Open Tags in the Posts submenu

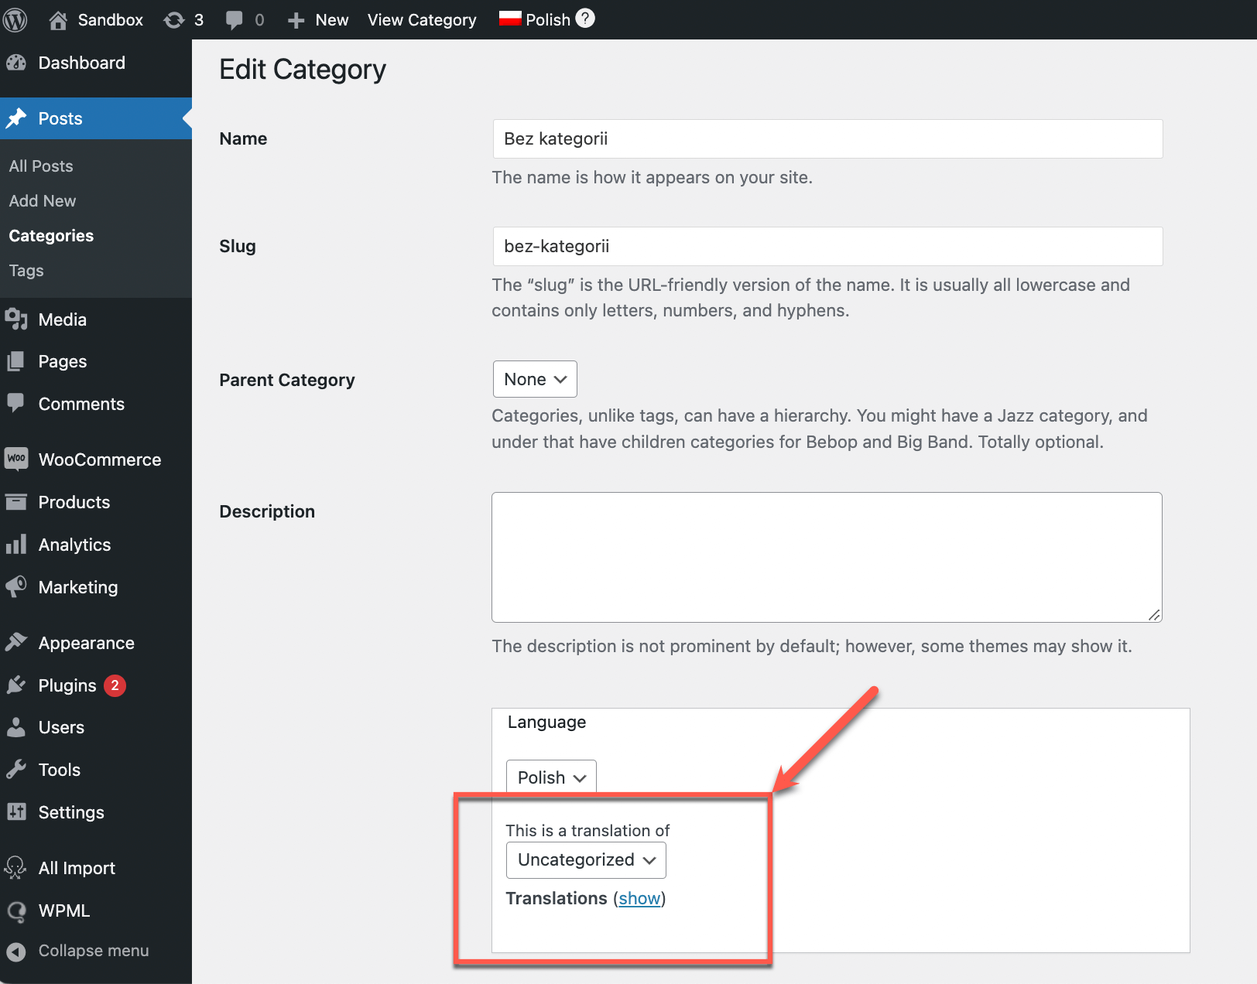pyautogui.click(x=26, y=271)
